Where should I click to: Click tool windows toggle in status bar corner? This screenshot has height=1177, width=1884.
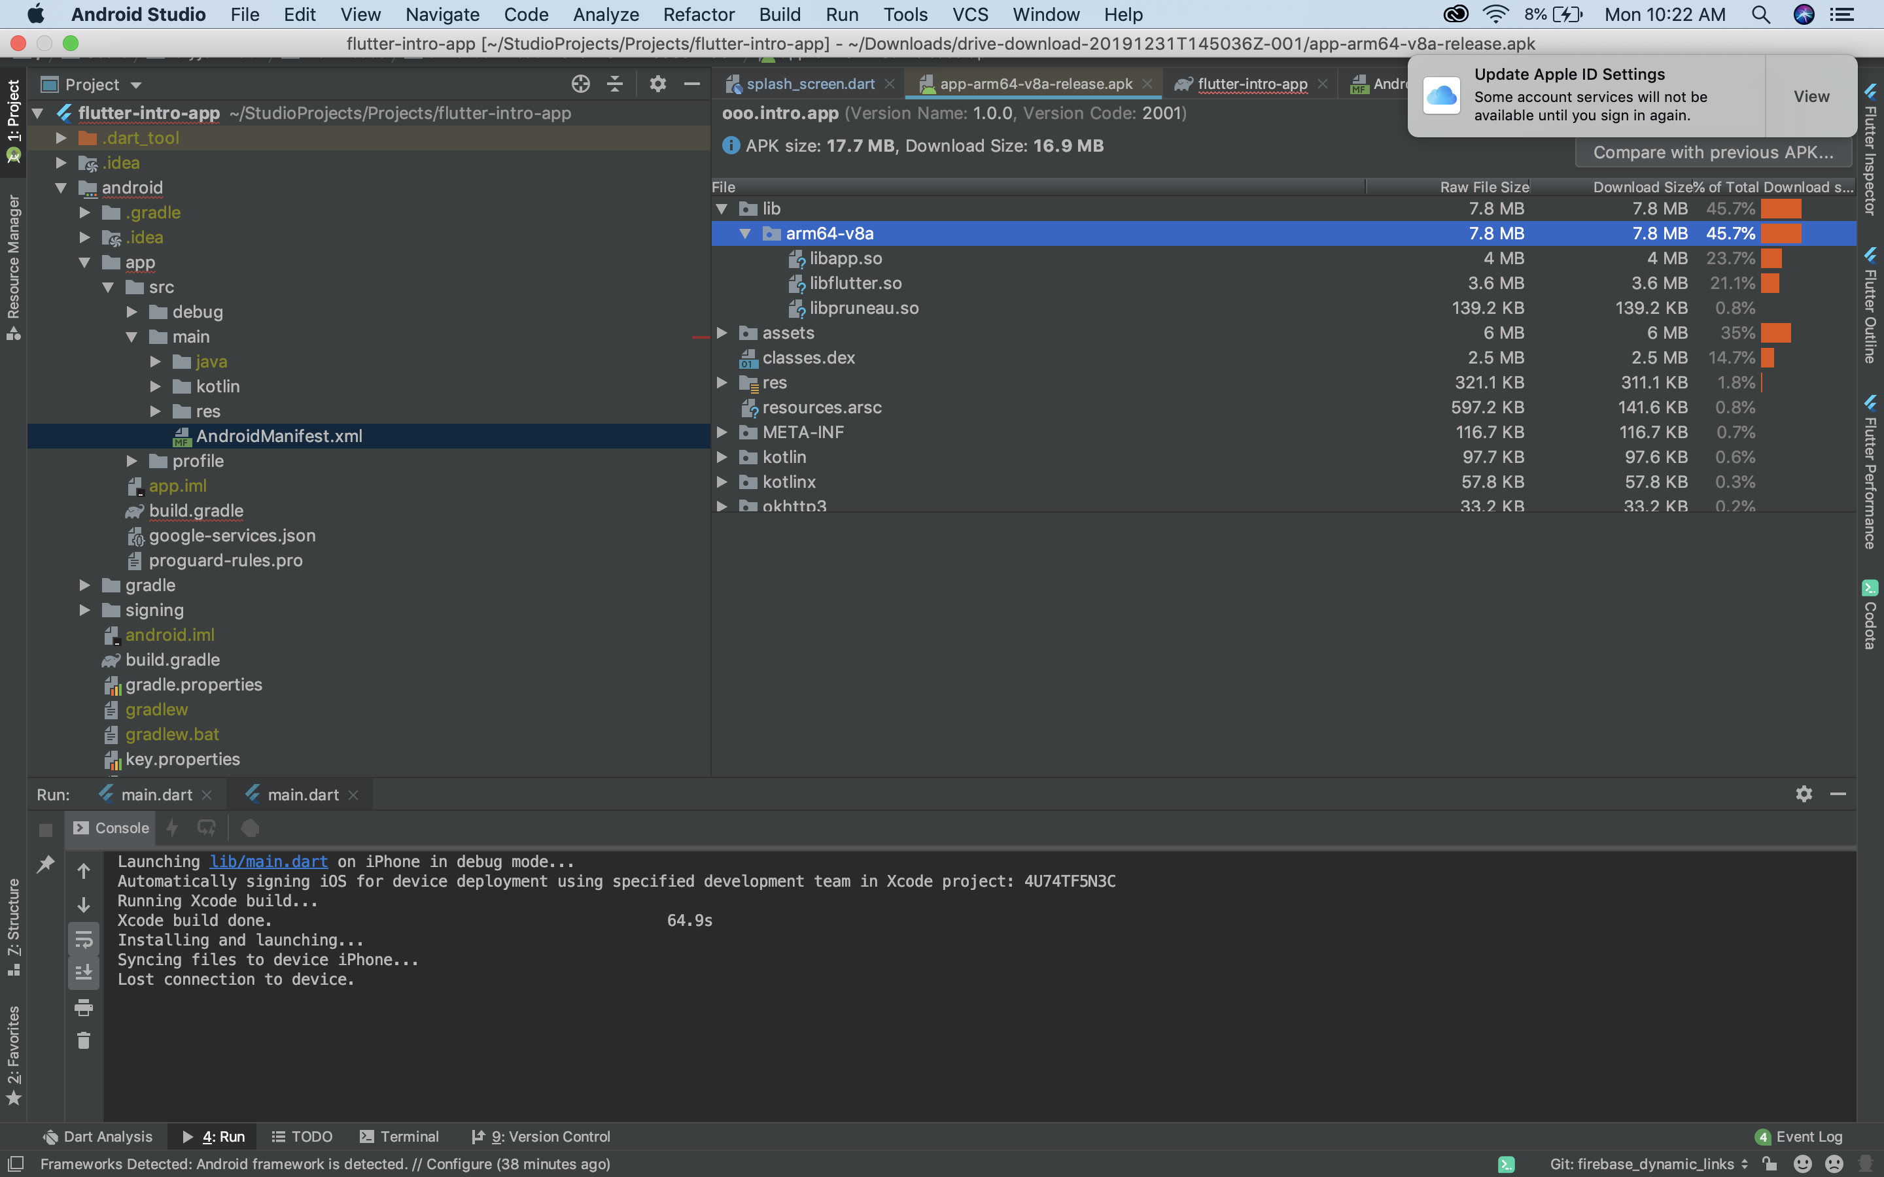[16, 1164]
